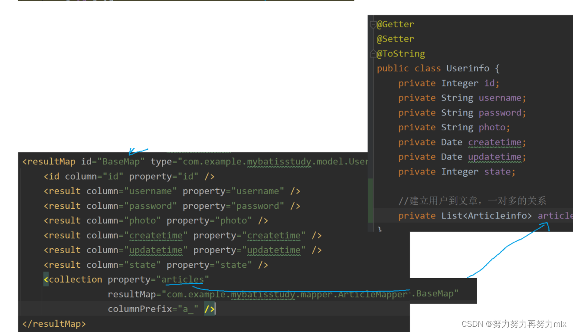This screenshot has height=332, width=573.
Task: Click the <id tag in the XML mapper
Action: pyautogui.click(x=52, y=176)
